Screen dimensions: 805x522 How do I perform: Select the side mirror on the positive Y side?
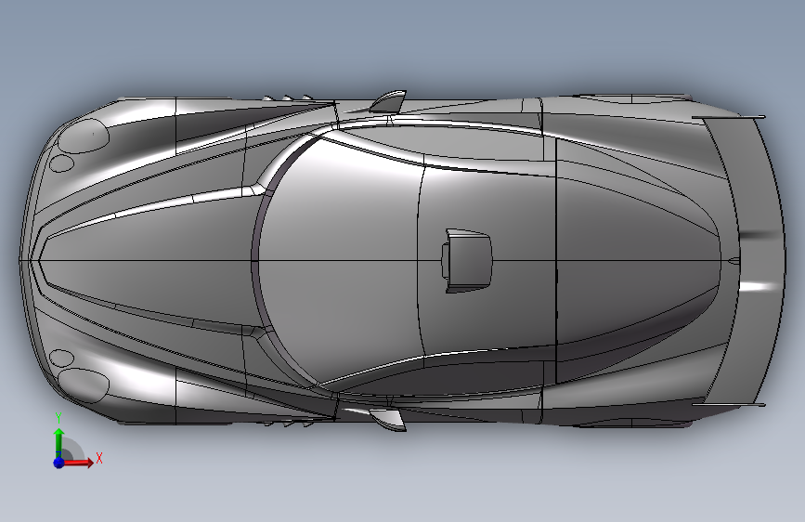388,102
